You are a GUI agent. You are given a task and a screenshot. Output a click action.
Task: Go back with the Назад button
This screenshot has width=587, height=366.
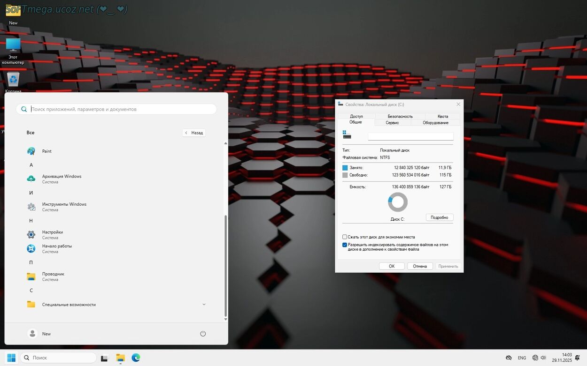[194, 133]
